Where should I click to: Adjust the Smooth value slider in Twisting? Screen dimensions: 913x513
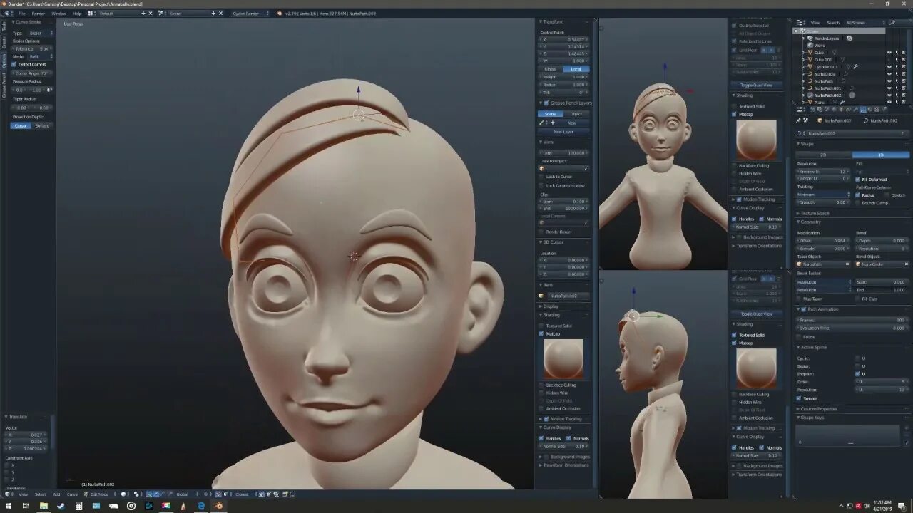coord(822,202)
